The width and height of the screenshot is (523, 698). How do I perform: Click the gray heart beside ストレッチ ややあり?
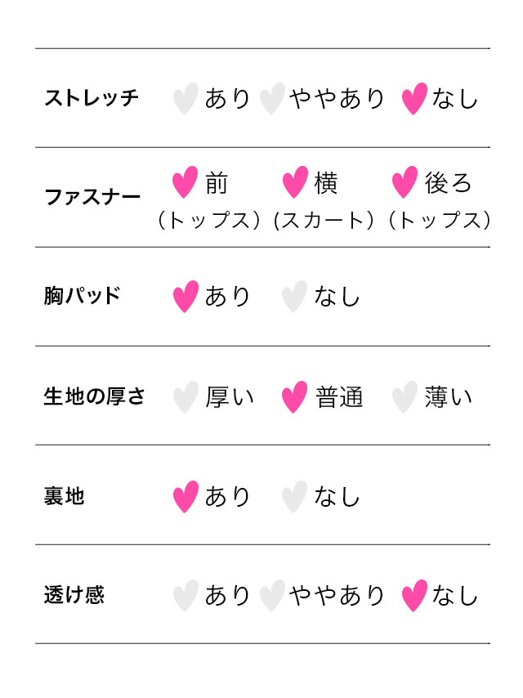(x=271, y=99)
